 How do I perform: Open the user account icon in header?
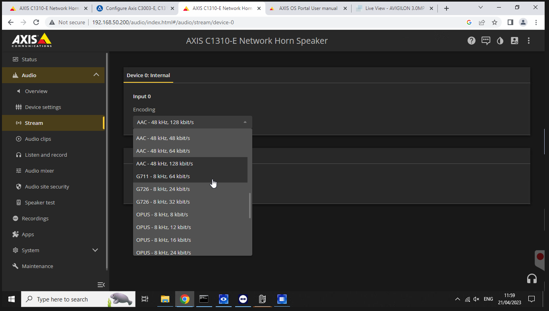[x=514, y=41]
